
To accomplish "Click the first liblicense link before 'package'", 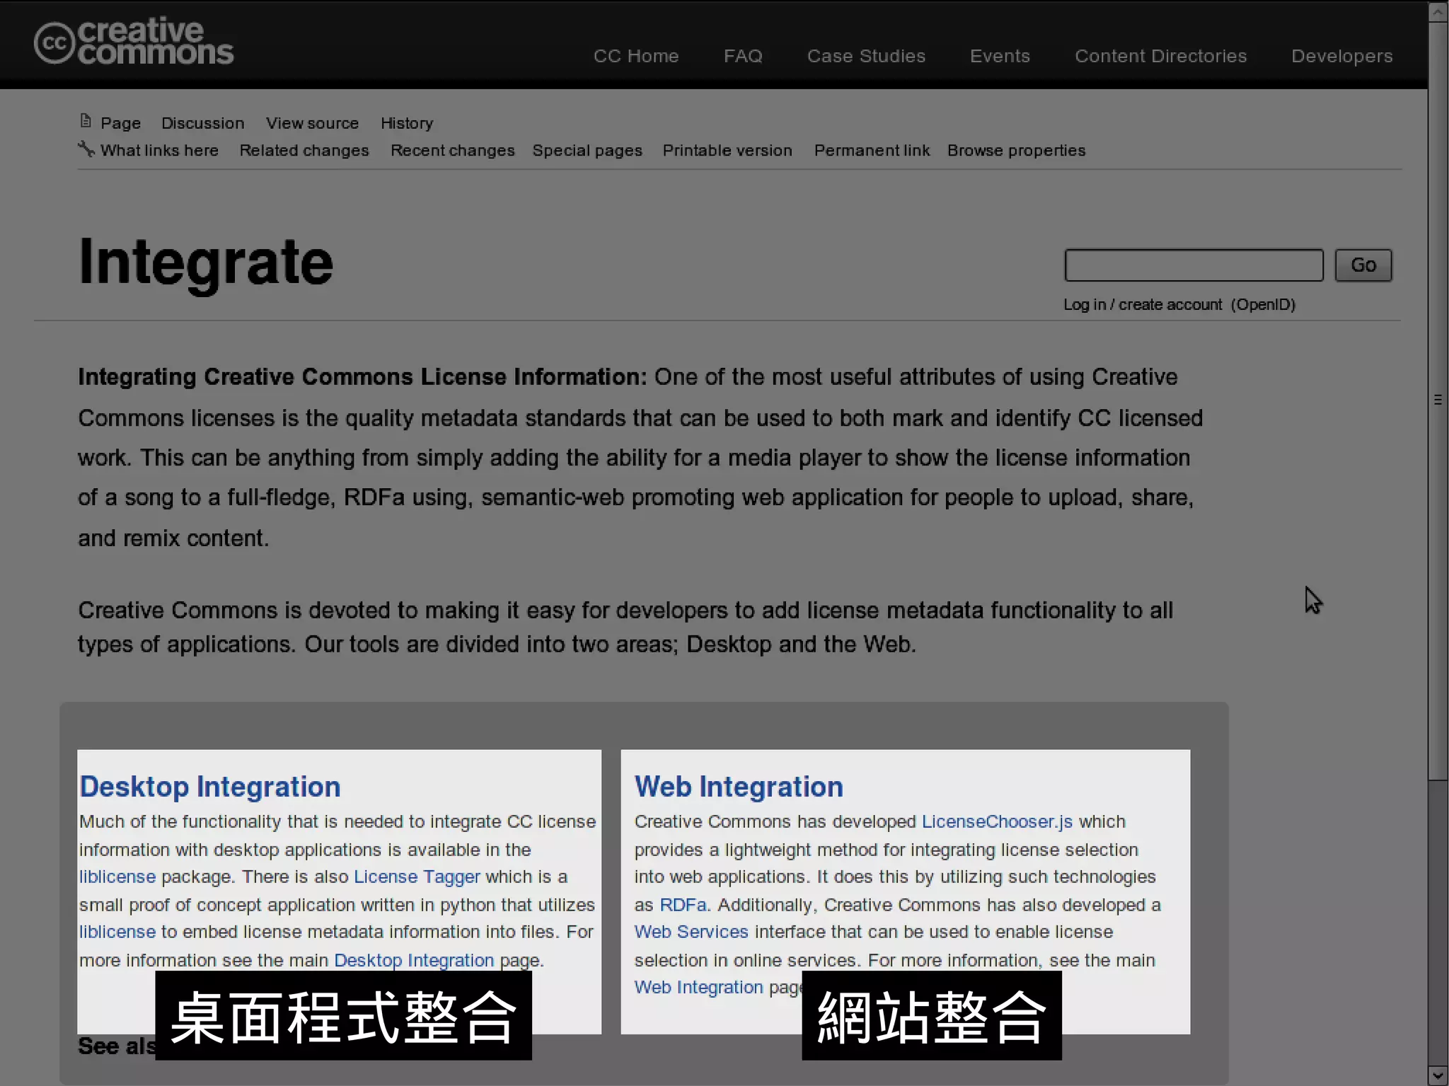I will tap(117, 877).
